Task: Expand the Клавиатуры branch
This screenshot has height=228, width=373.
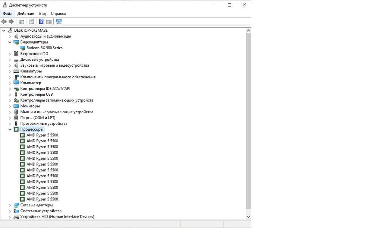Action: 10,71
